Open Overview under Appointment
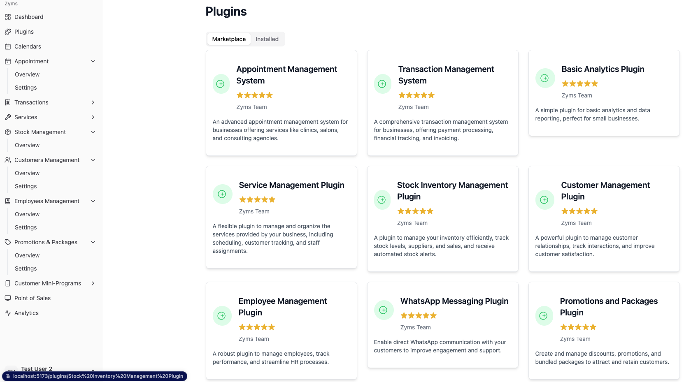The height and width of the screenshot is (382, 684). coord(27,74)
